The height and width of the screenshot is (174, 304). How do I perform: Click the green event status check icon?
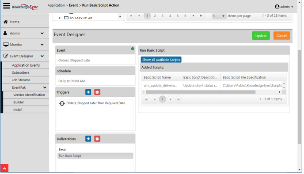tap(133, 49)
